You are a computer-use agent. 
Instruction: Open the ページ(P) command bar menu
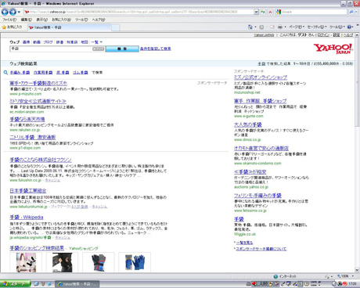297,27
